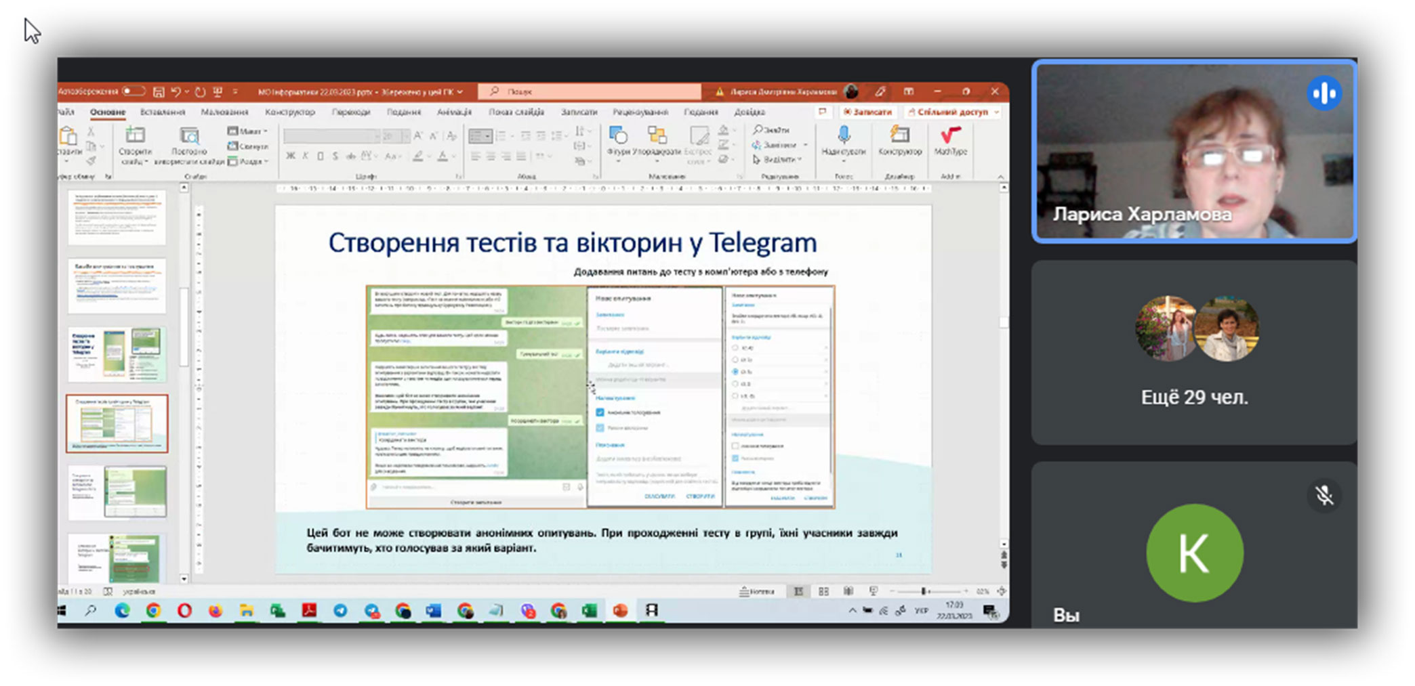Open the Виділити select dropdown
1415x686 pixels.
pos(778,160)
